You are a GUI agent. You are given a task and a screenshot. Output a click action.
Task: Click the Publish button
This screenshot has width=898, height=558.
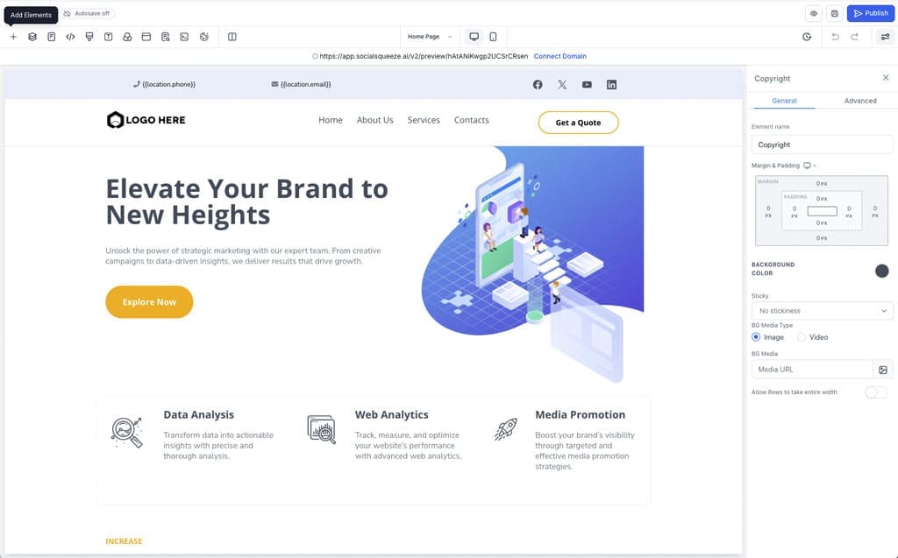click(870, 13)
